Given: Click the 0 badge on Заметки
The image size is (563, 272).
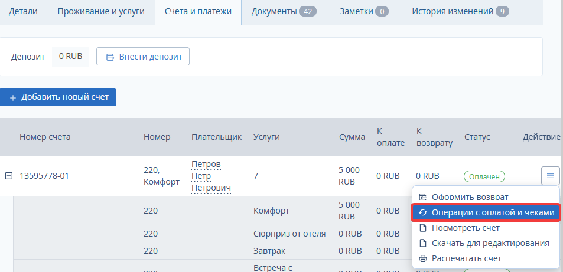Looking at the screenshot, I should point(382,11).
